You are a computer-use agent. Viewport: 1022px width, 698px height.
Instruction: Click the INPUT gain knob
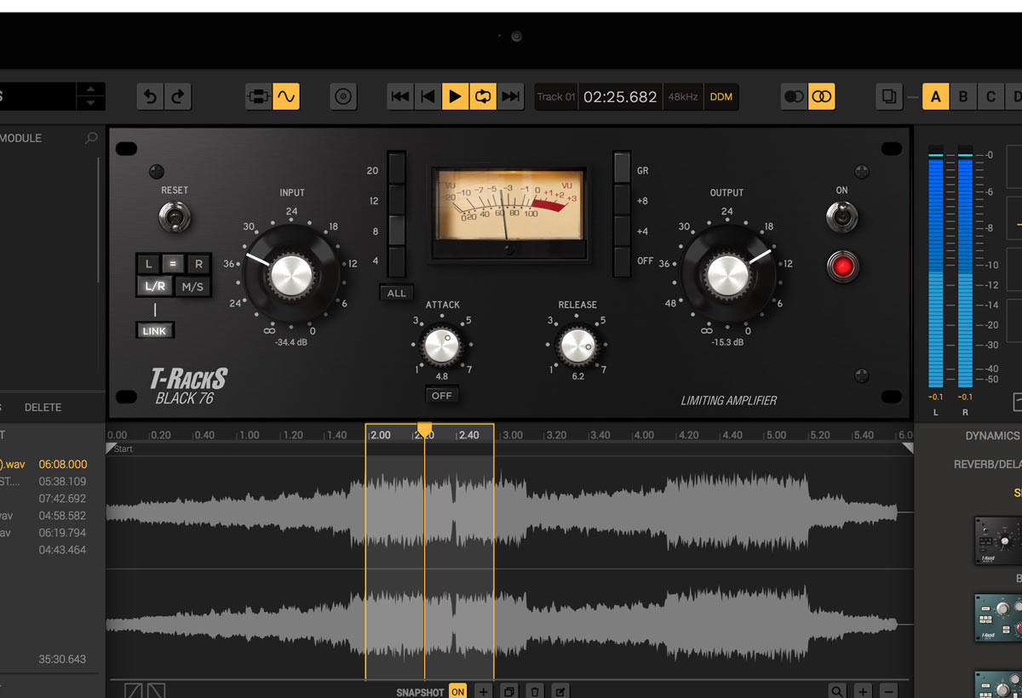coord(290,274)
